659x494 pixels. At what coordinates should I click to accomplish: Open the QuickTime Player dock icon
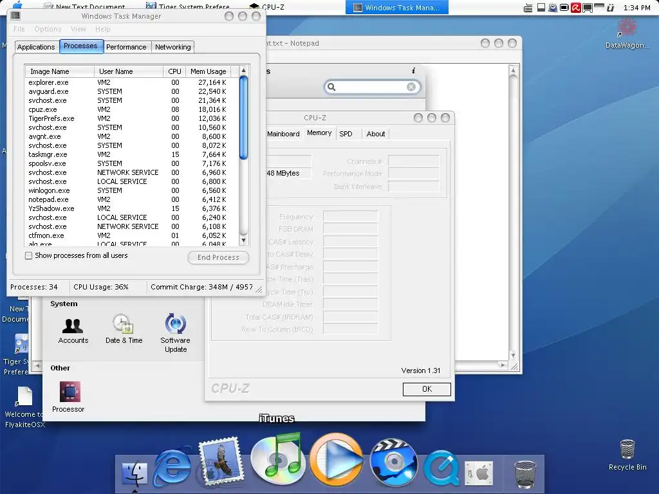coord(441,467)
